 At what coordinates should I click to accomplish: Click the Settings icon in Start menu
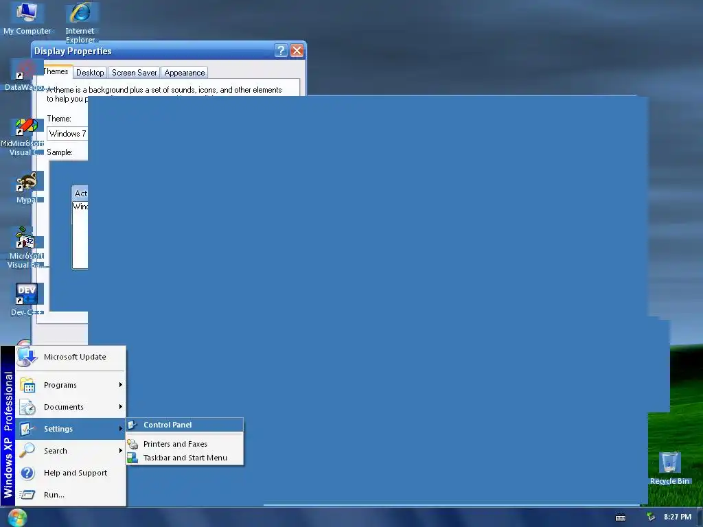coord(27,429)
